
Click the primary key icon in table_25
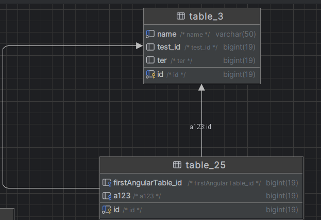pos(107,209)
